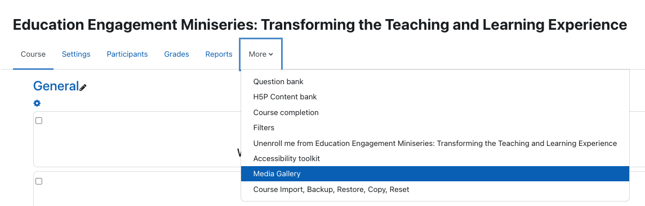Tick the second section checkbox

pyautogui.click(x=39, y=181)
